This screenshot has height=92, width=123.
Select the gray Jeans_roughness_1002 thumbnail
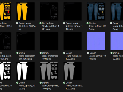[73, 71]
